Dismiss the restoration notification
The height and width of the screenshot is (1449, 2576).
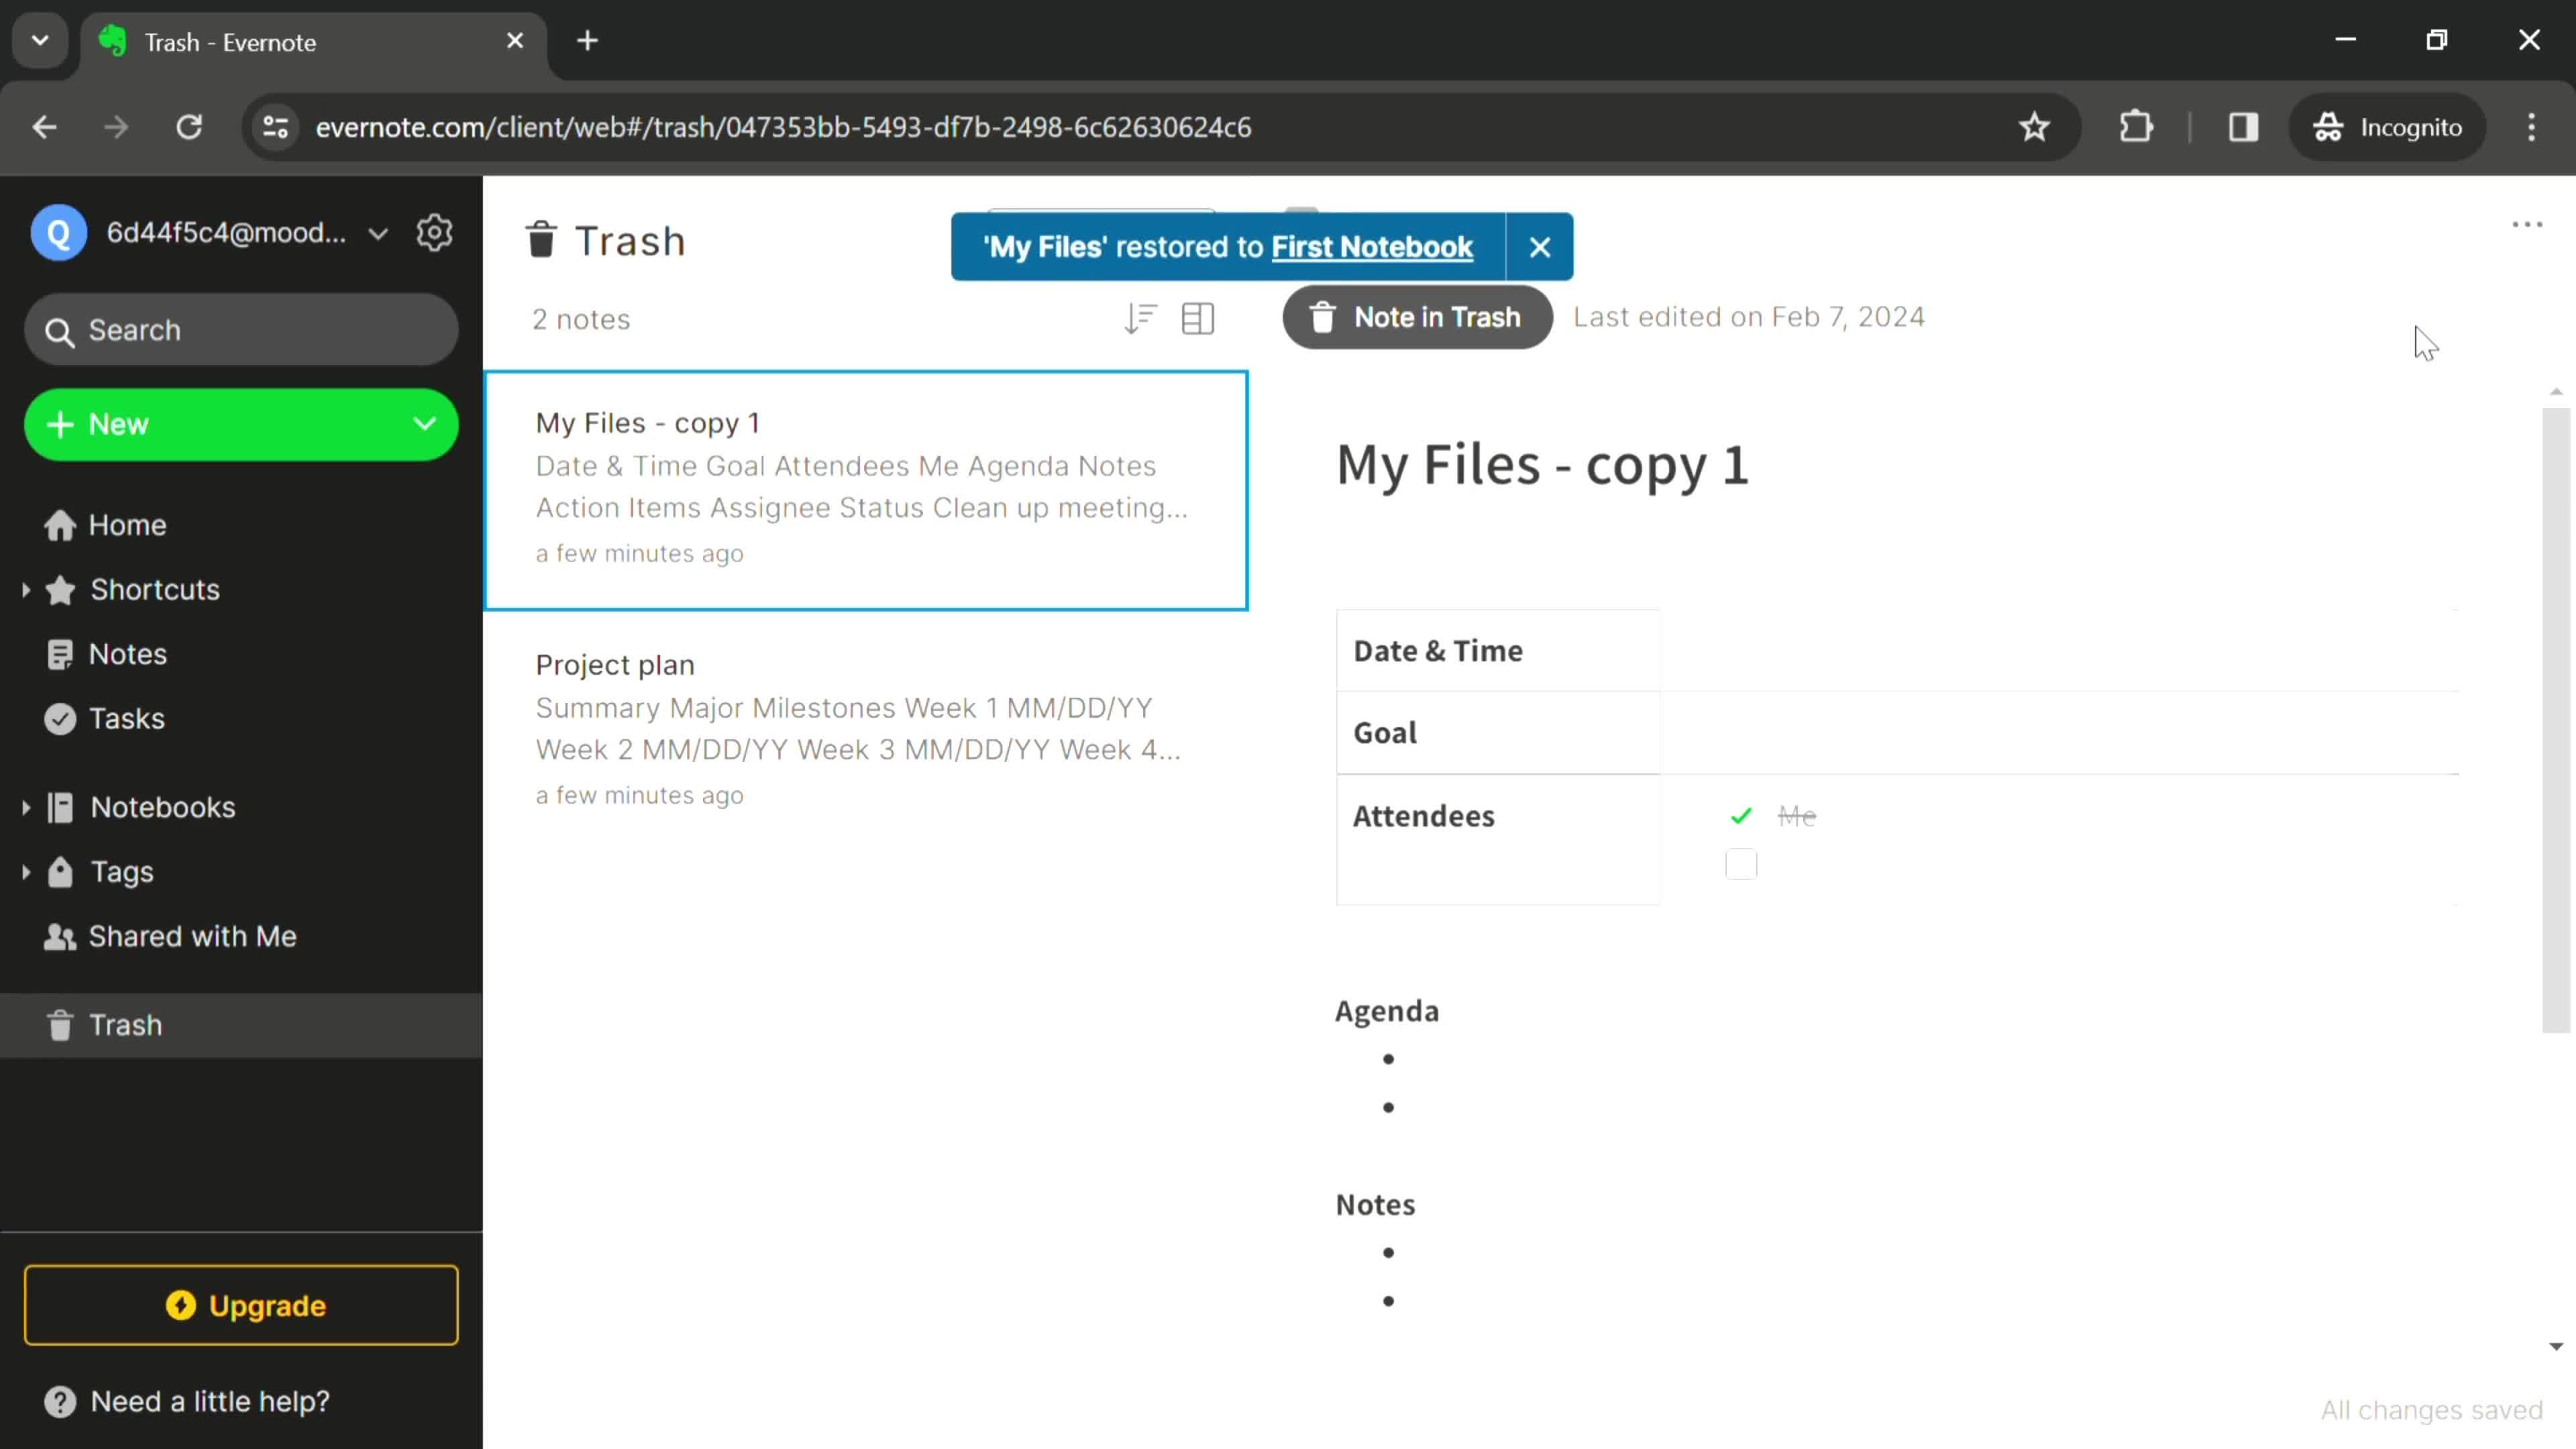coord(1538,246)
